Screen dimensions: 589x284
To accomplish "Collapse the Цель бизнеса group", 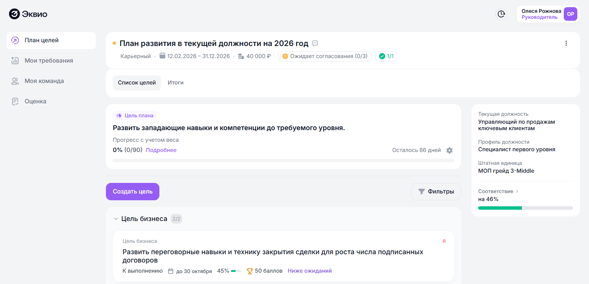I will (116, 219).
